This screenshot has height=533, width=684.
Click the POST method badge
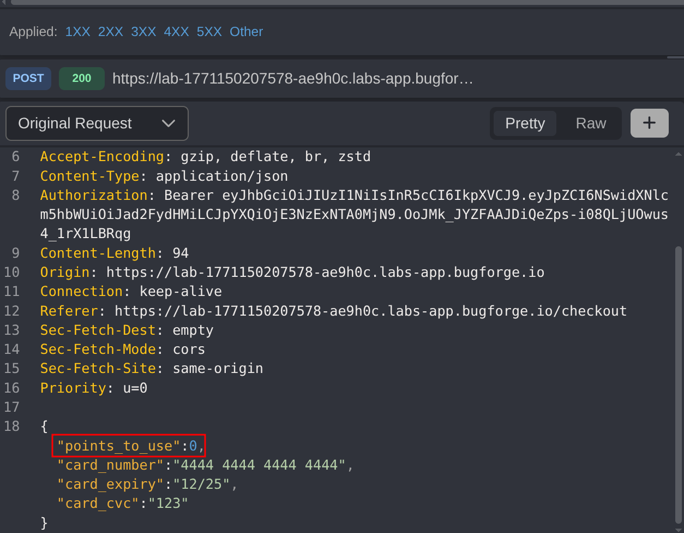(28, 79)
